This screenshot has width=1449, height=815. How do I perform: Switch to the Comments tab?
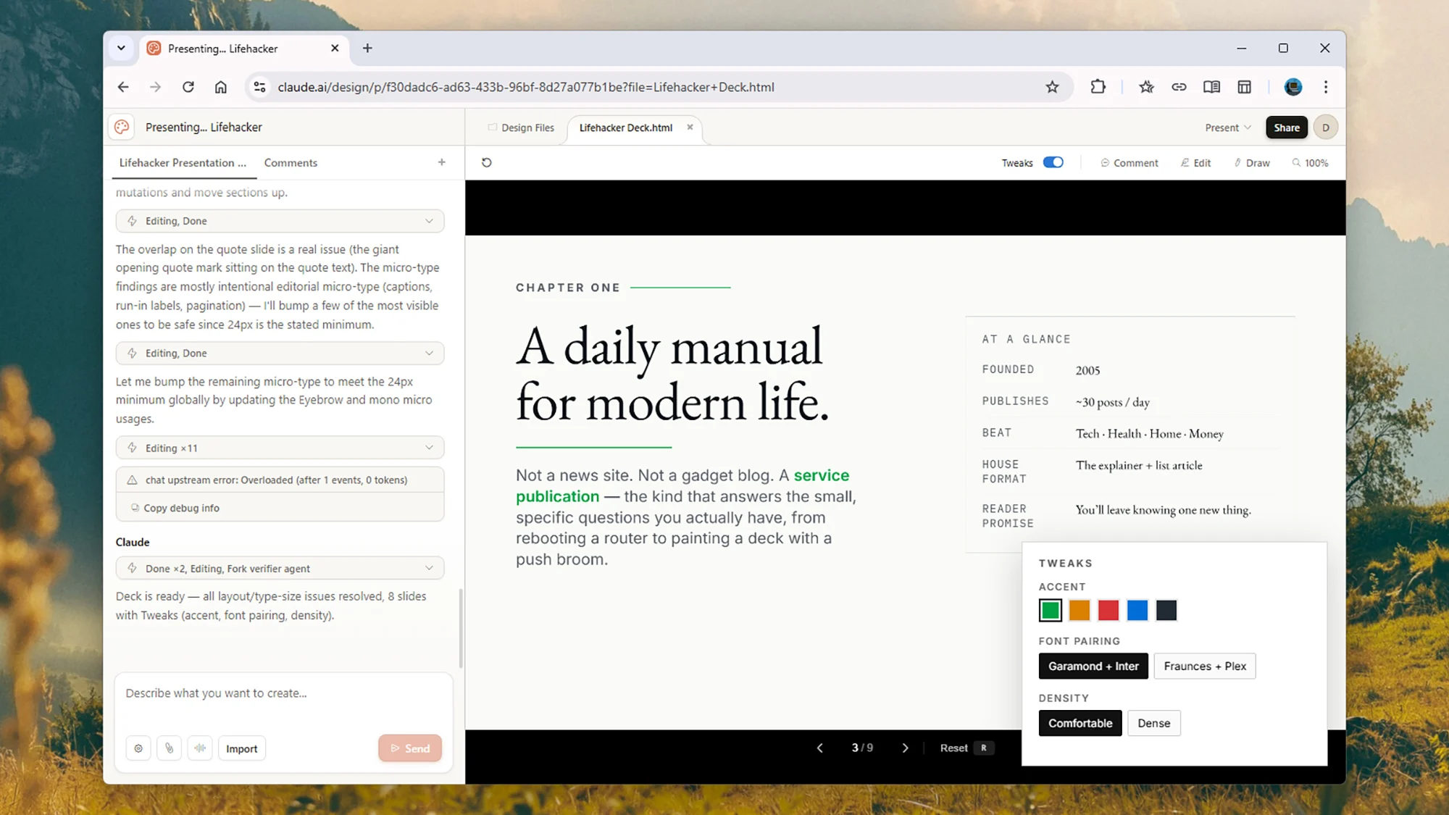click(291, 162)
